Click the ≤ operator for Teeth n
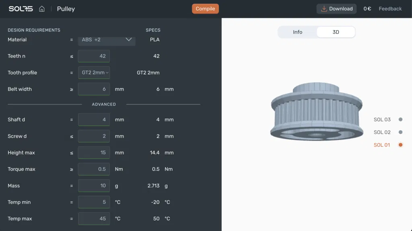 click(x=72, y=56)
